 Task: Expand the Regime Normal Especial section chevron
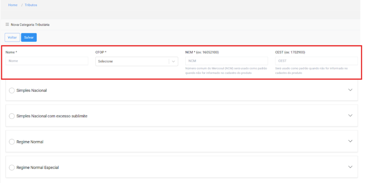[350, 167]
